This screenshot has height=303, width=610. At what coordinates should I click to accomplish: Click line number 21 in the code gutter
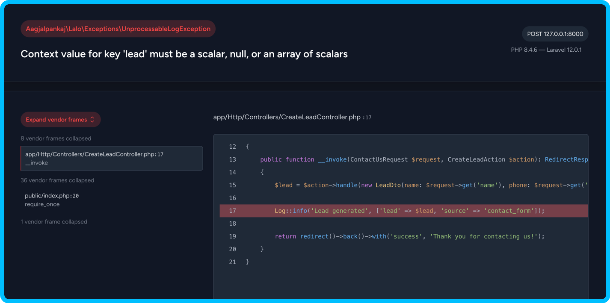pyautogui.click(x=232, y=262)
